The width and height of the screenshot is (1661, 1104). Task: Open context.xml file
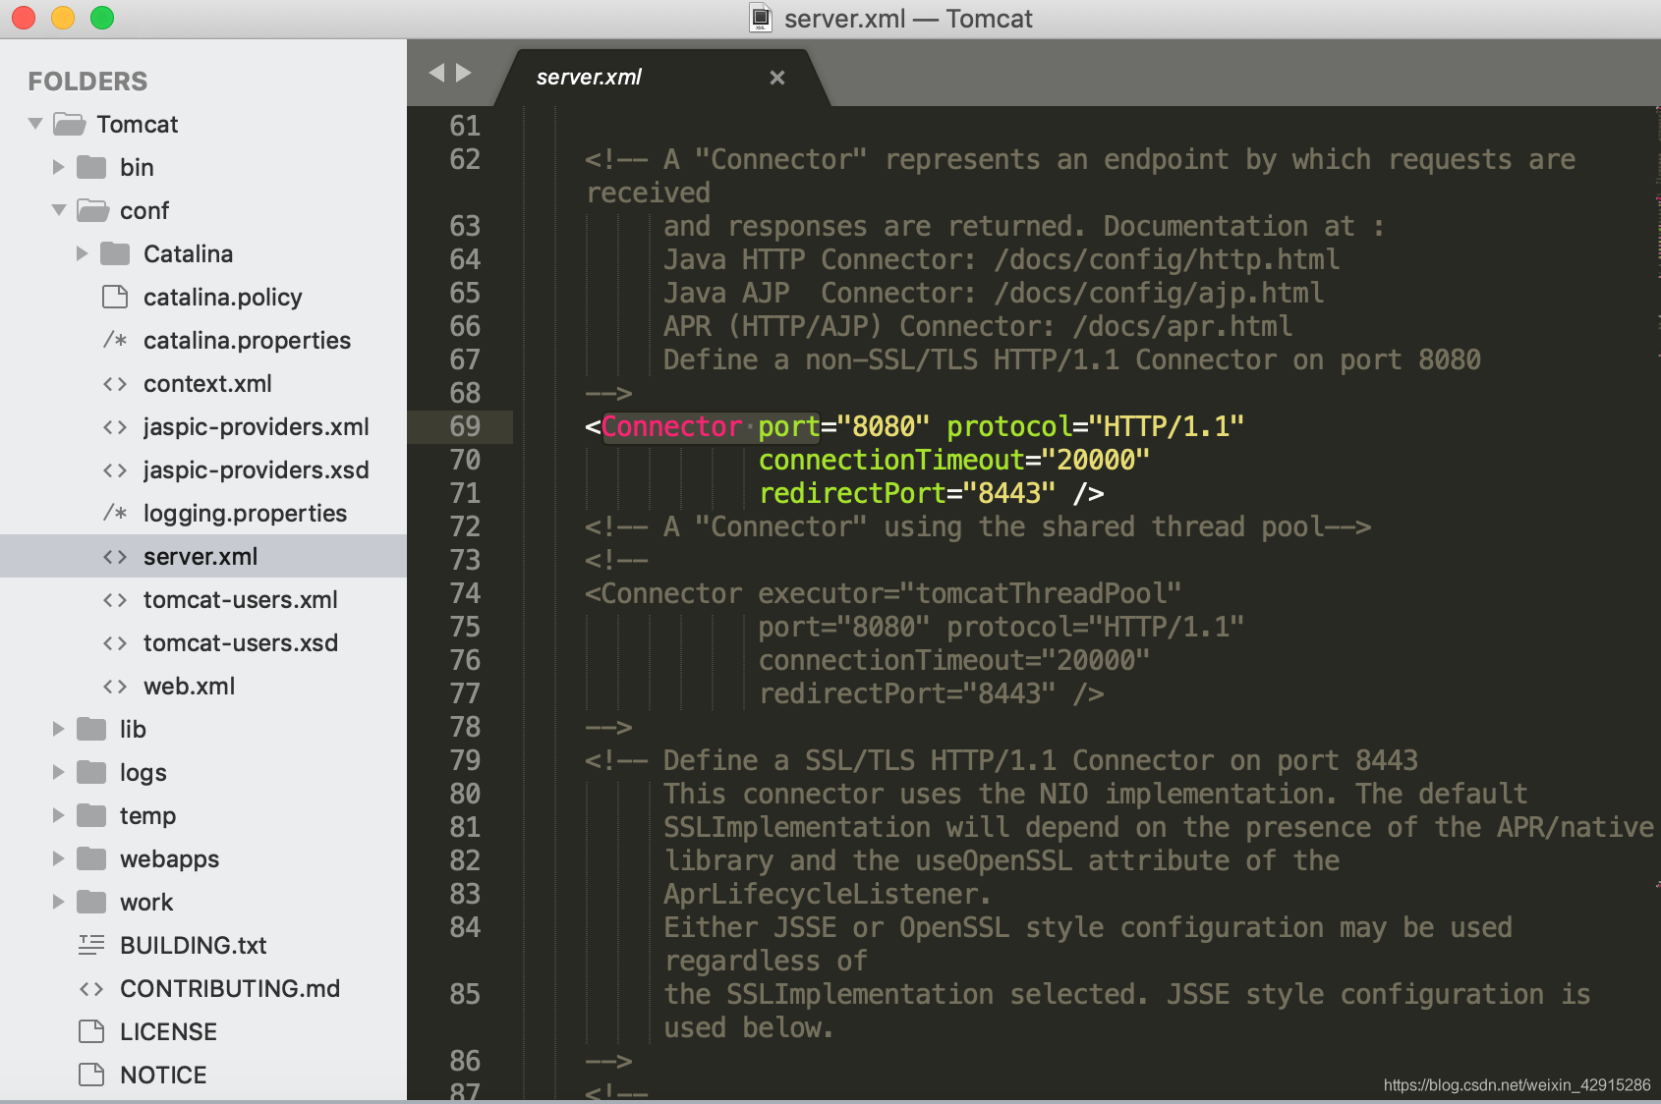tap(207, 383)
